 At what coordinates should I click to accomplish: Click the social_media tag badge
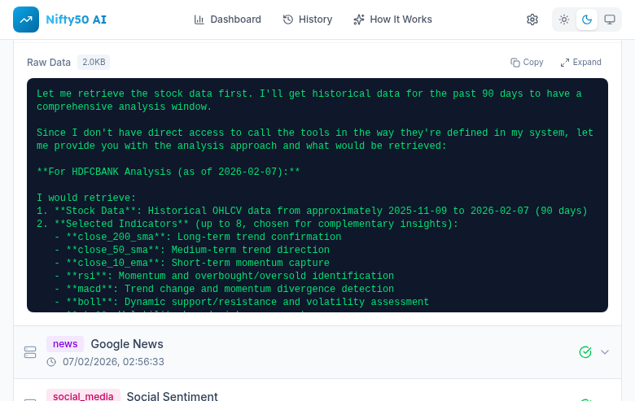83,396
